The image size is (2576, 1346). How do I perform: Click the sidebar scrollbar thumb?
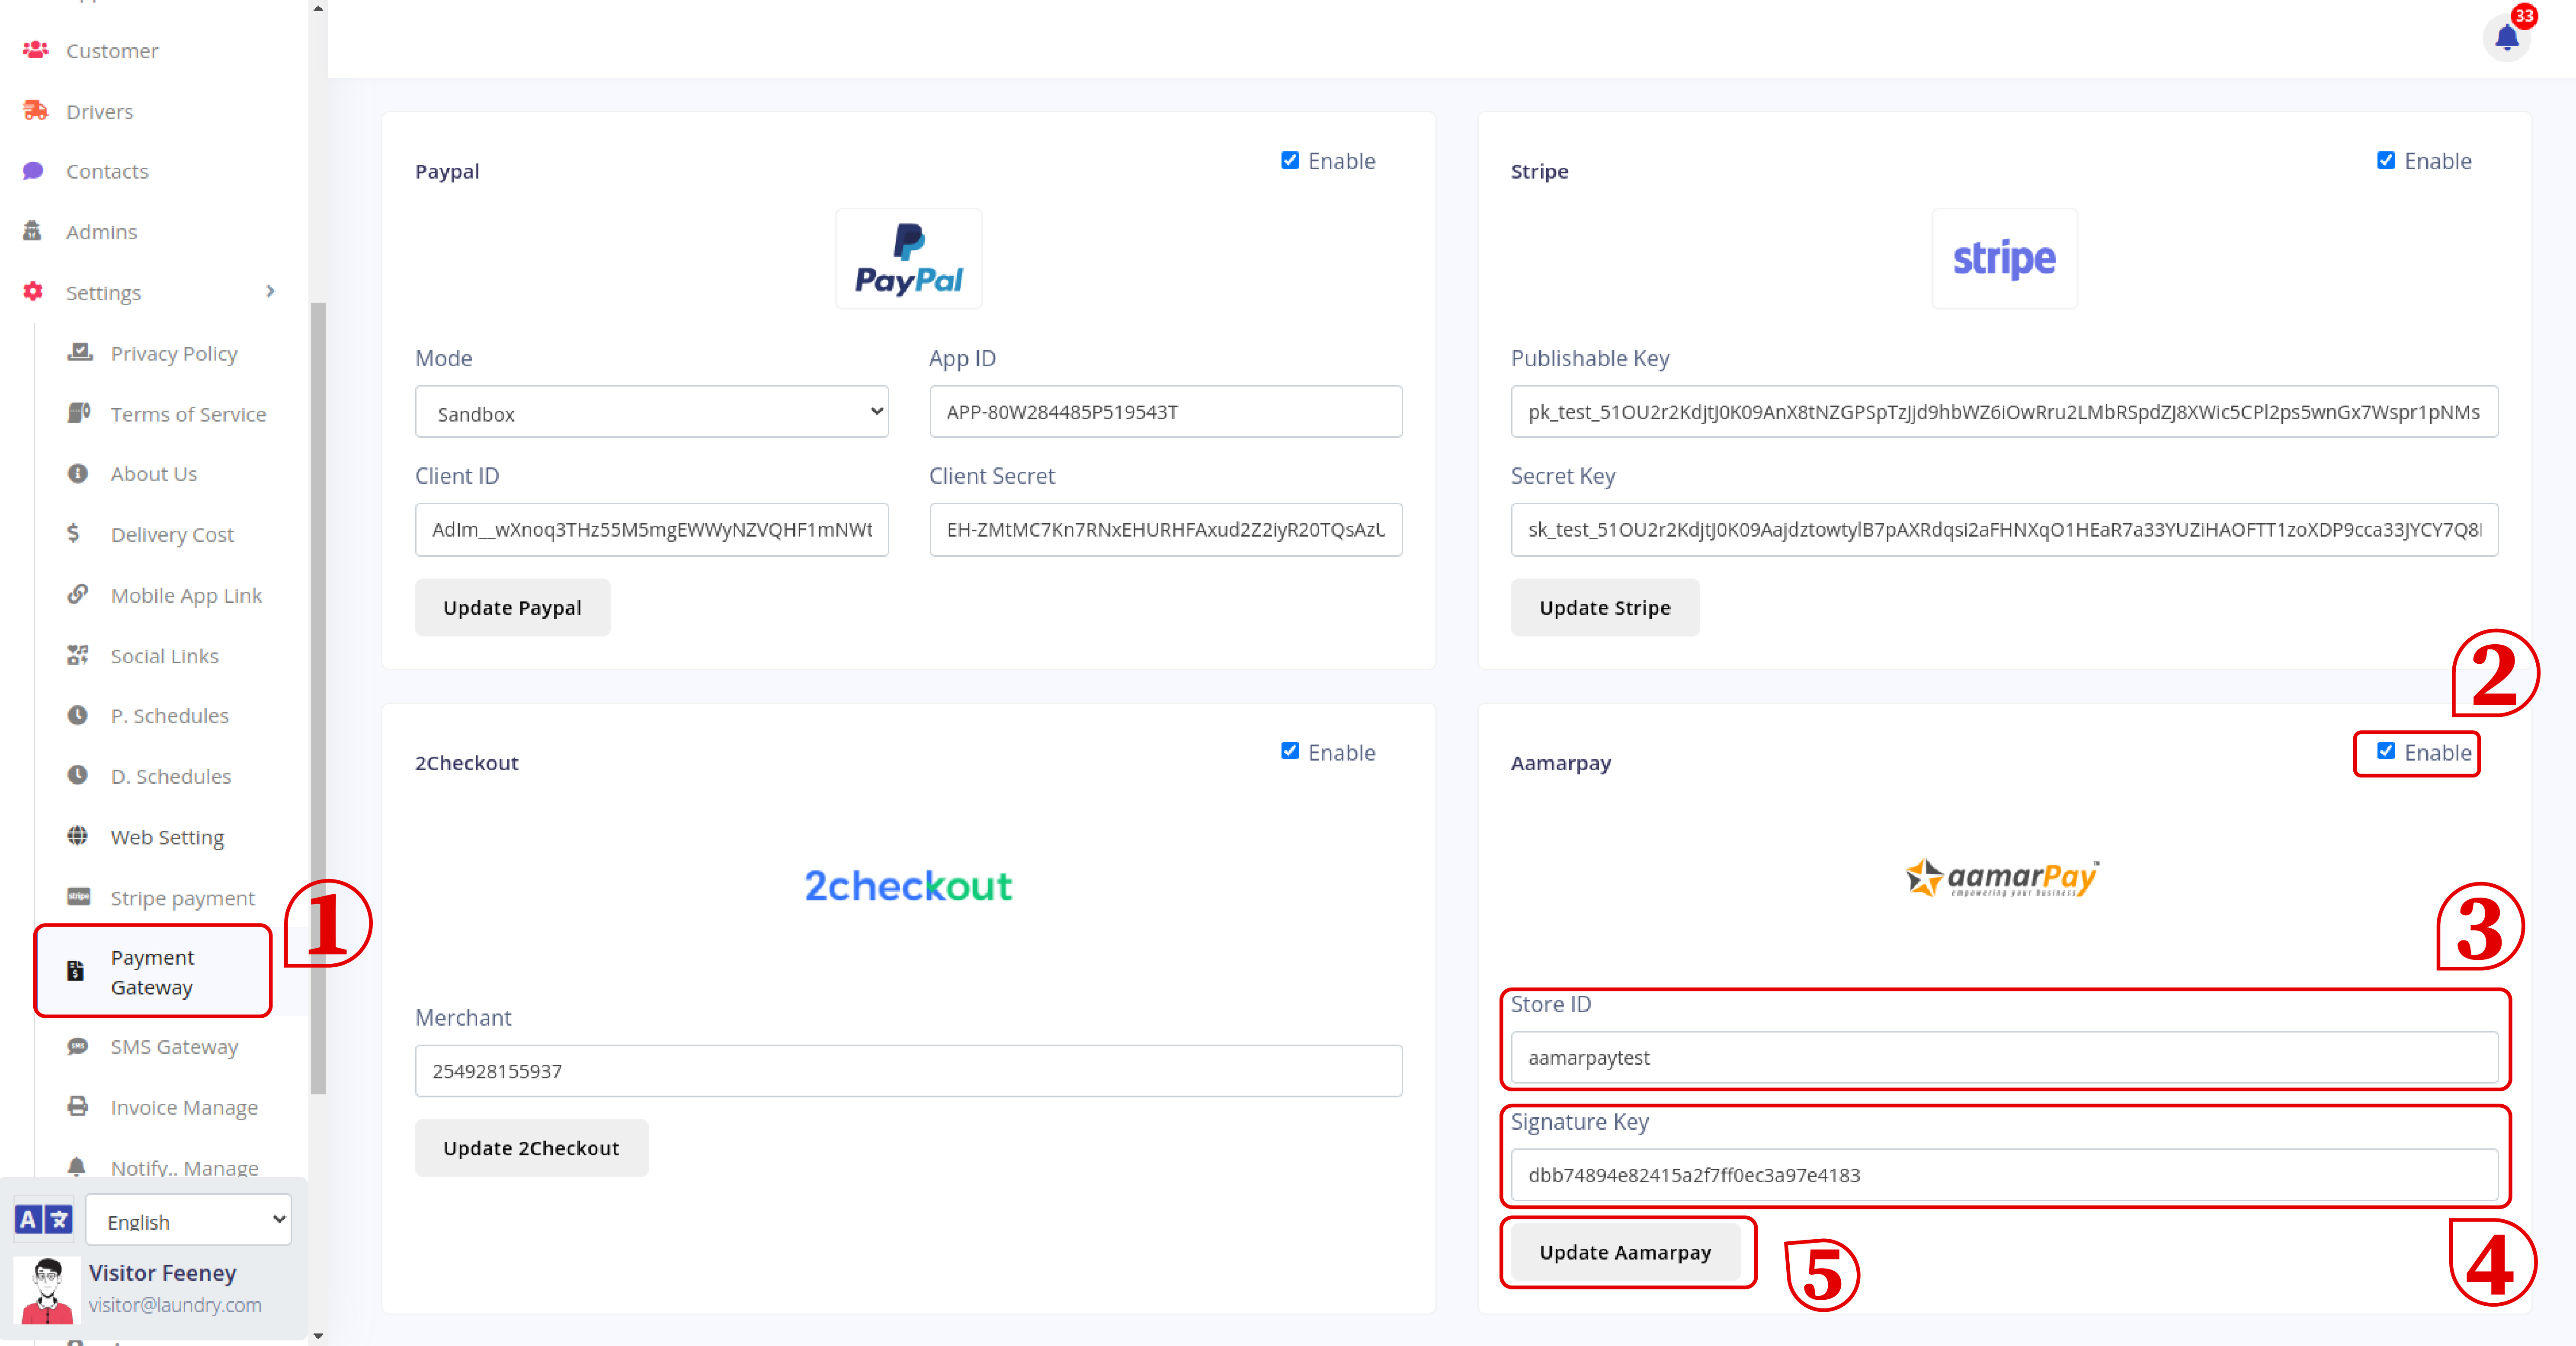pyautogui.click(x=318, y=698)
